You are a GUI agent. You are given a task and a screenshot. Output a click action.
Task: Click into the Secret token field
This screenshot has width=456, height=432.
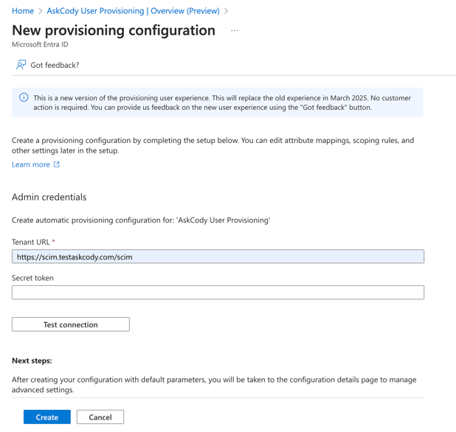218,292
